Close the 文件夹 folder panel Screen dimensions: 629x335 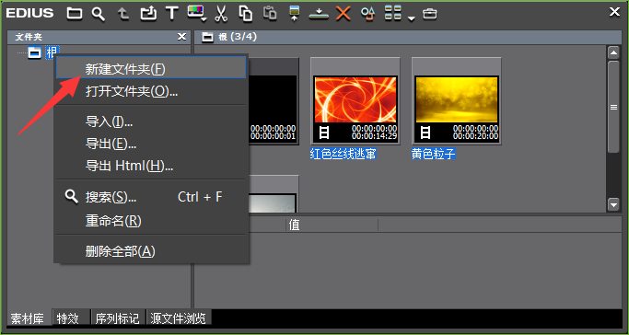(181, 37)
